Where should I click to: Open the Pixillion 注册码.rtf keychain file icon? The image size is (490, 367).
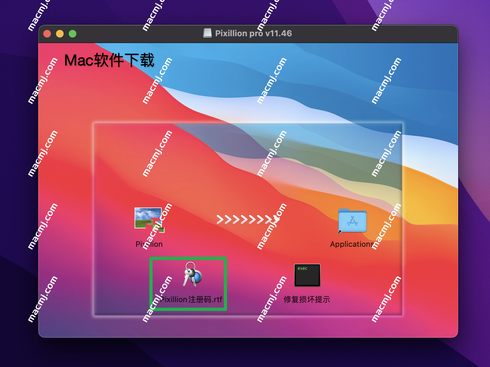pos(192,274)
